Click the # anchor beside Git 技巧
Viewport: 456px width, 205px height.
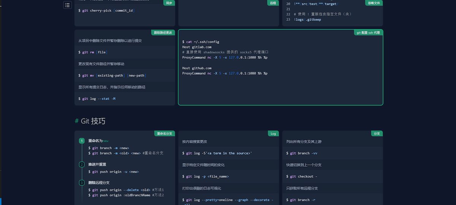pyautogui.click(x=77, y=121)
